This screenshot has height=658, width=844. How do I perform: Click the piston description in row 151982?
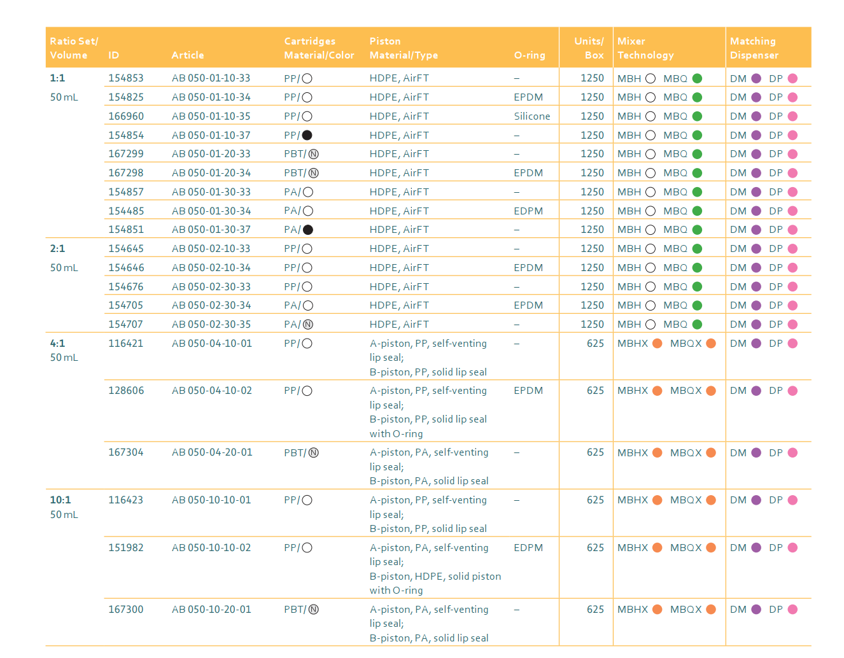click(435, 569)
